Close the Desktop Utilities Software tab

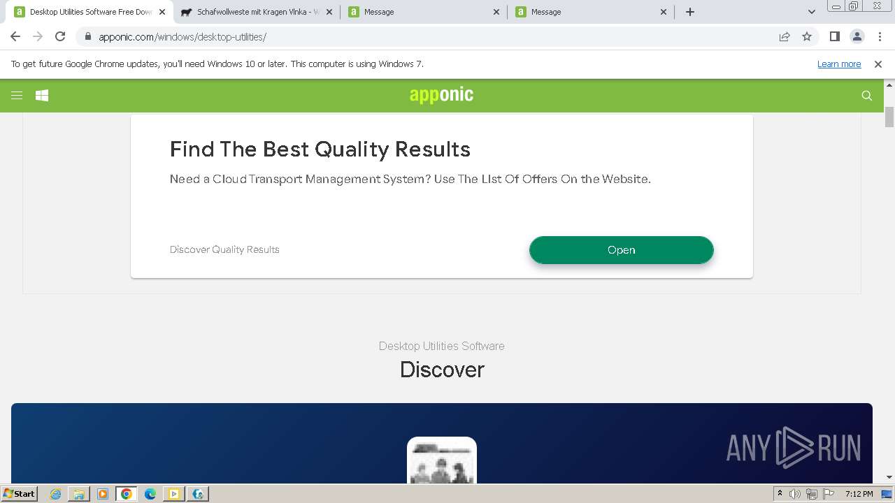coord(162,12)
